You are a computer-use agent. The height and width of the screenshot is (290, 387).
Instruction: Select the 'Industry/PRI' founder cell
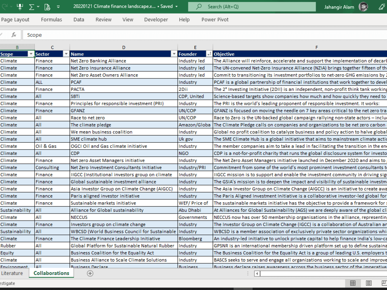click(x=195, y=168)
